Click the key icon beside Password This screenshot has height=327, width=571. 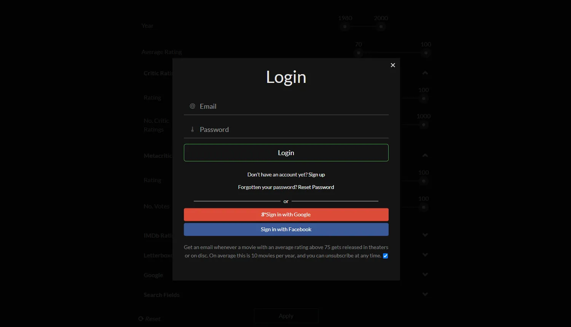(x=192, y=130)
